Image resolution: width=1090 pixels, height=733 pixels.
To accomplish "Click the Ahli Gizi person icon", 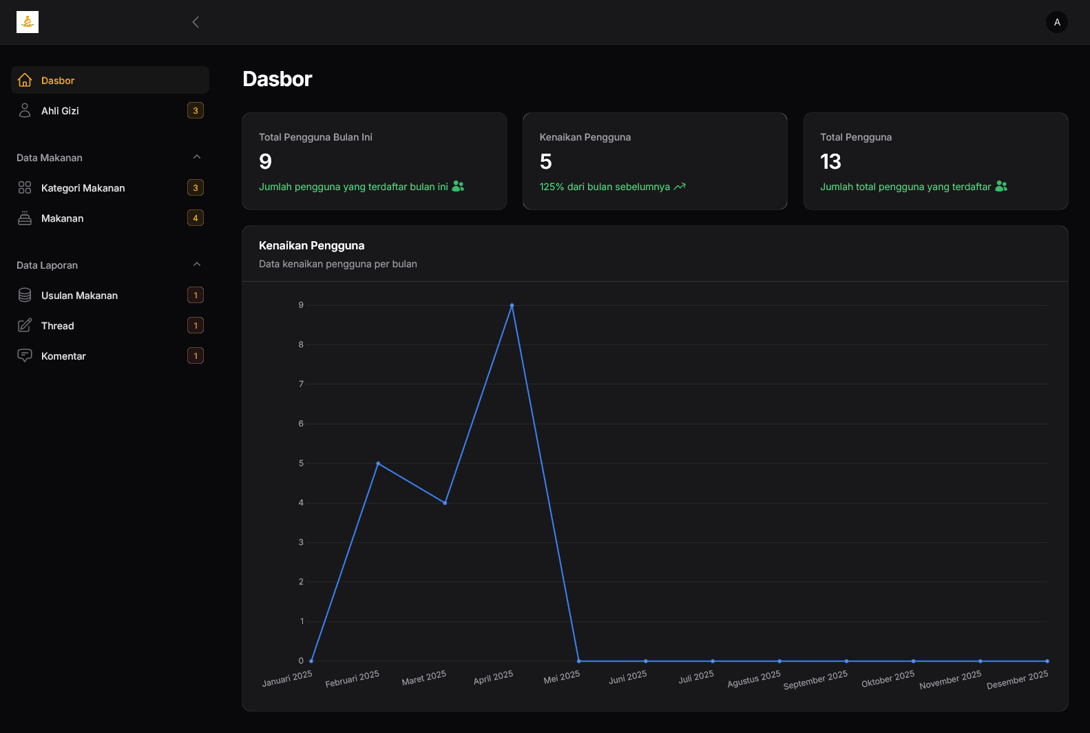I will click(25, 110).
